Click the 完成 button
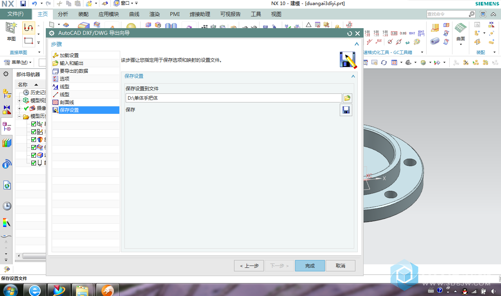The width and height of the screenshot is (501, 296). (310, 266)
